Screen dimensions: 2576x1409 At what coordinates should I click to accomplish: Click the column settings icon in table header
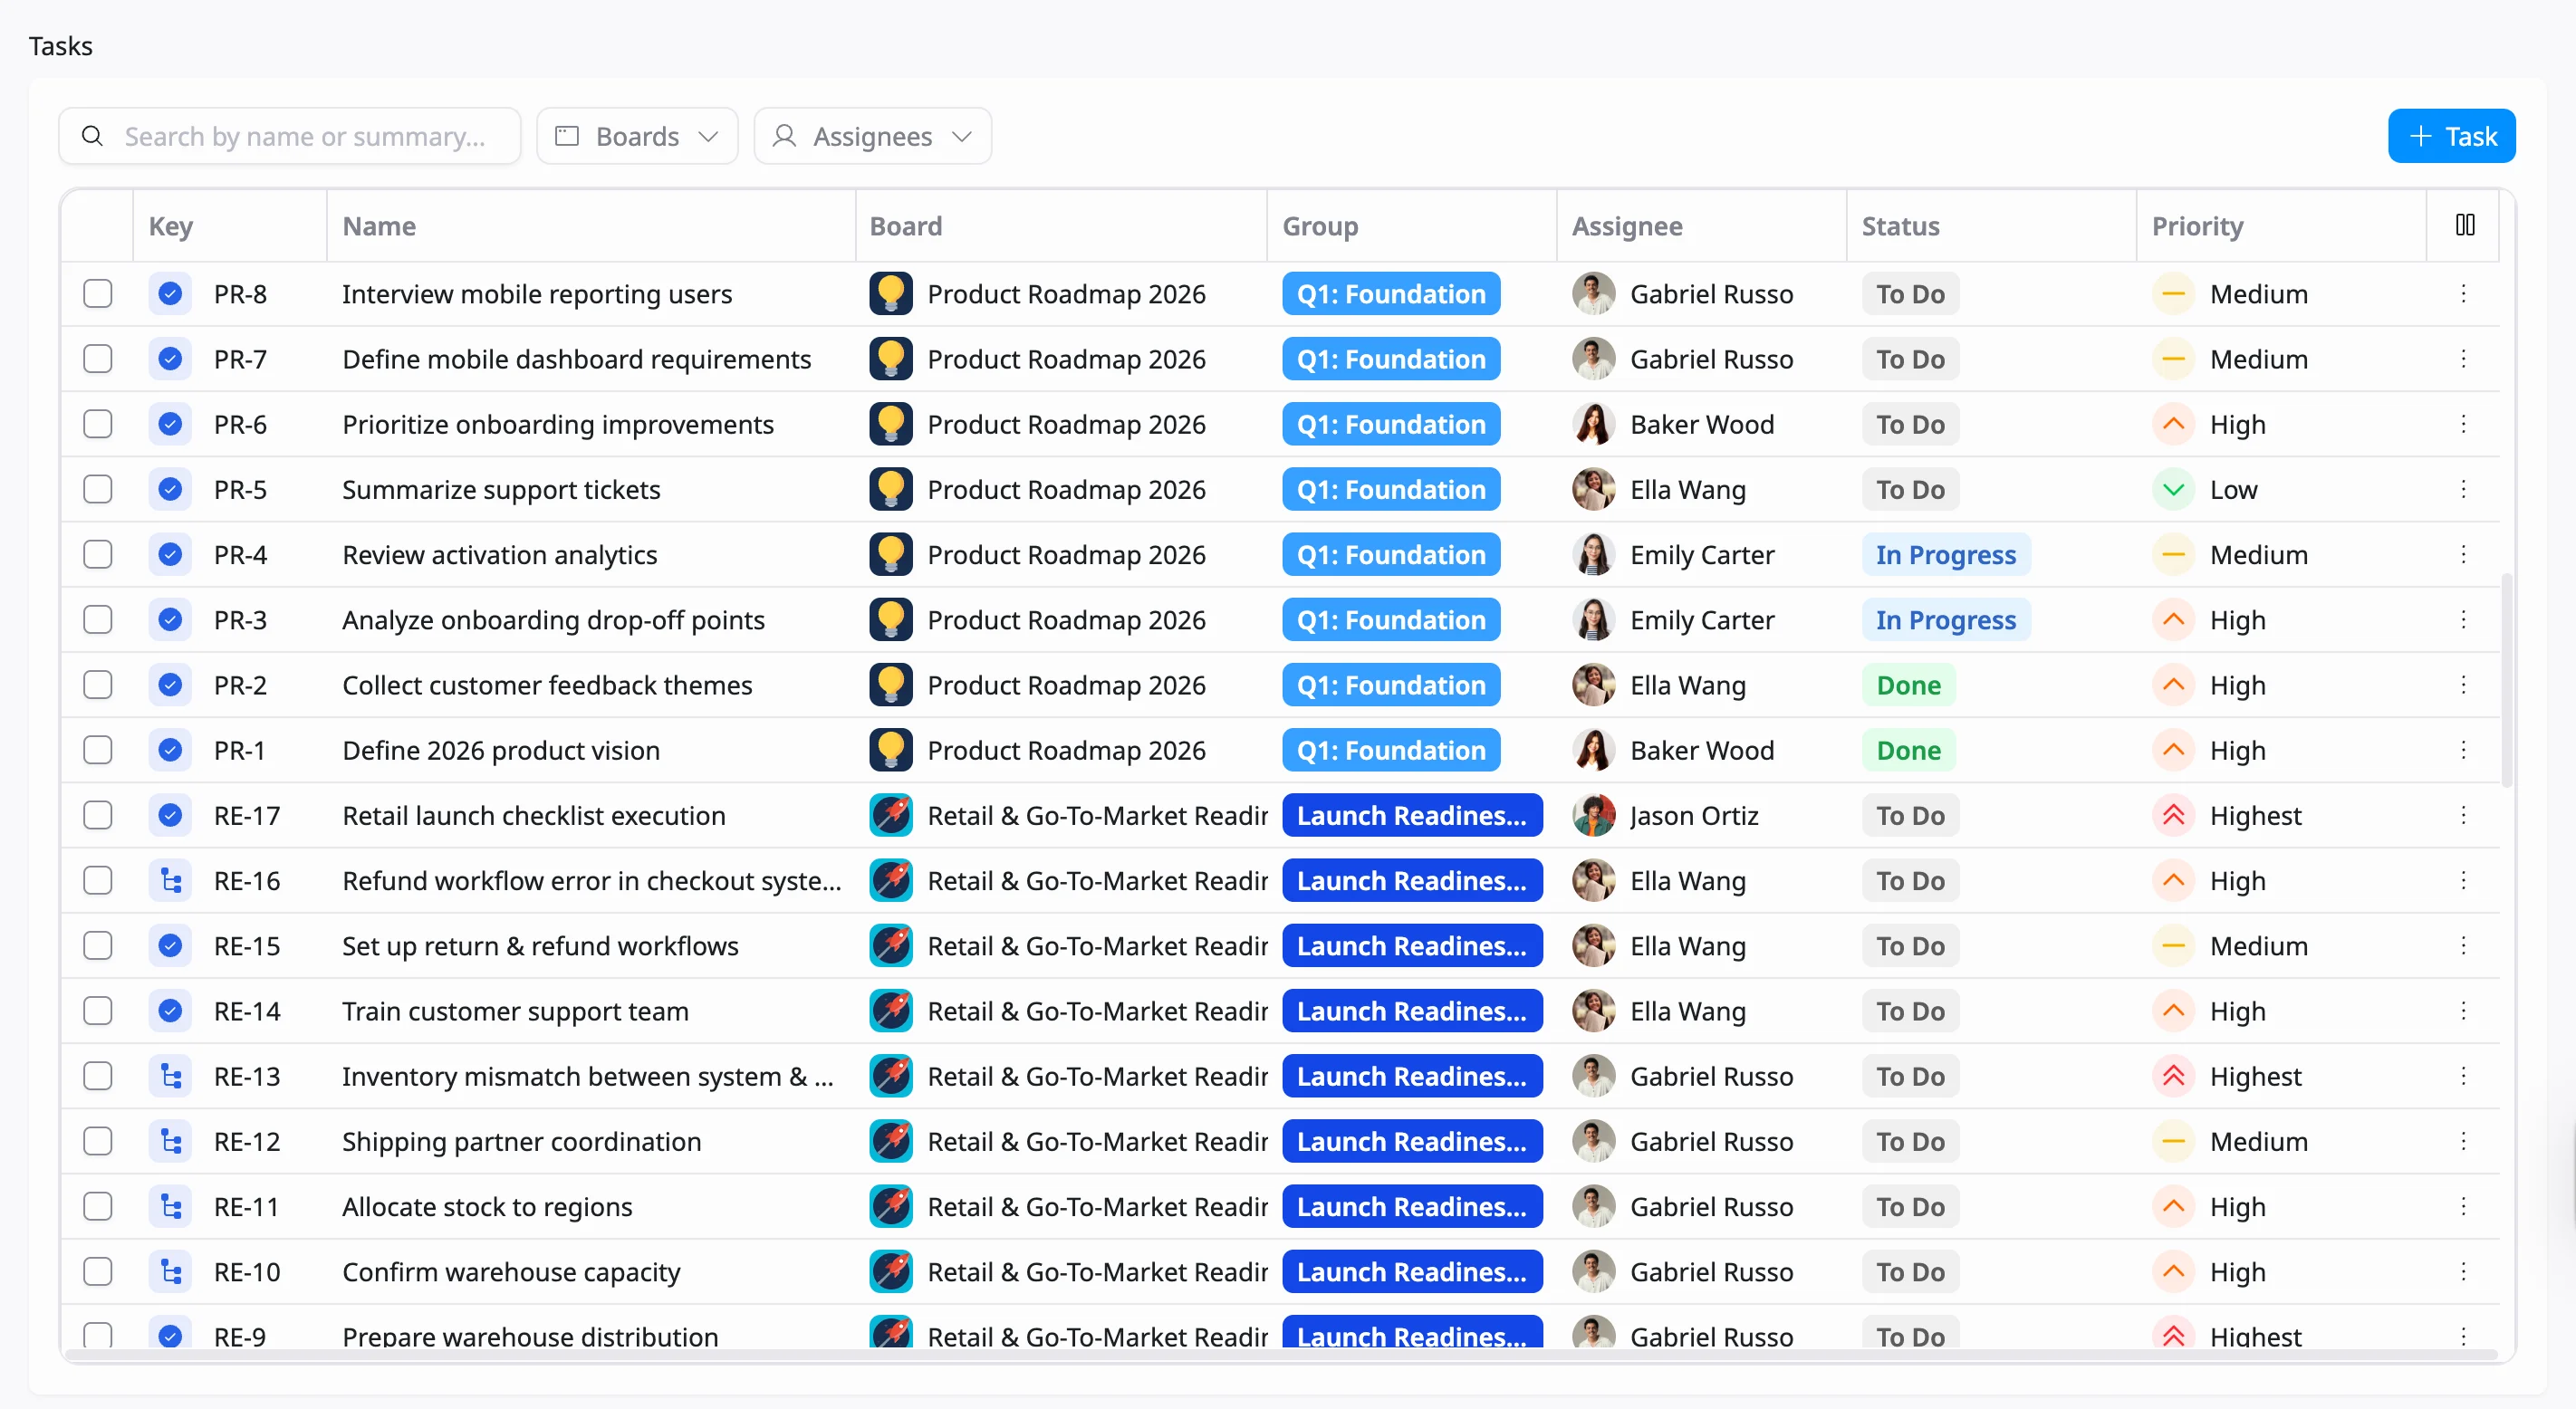coord(2465,225)
